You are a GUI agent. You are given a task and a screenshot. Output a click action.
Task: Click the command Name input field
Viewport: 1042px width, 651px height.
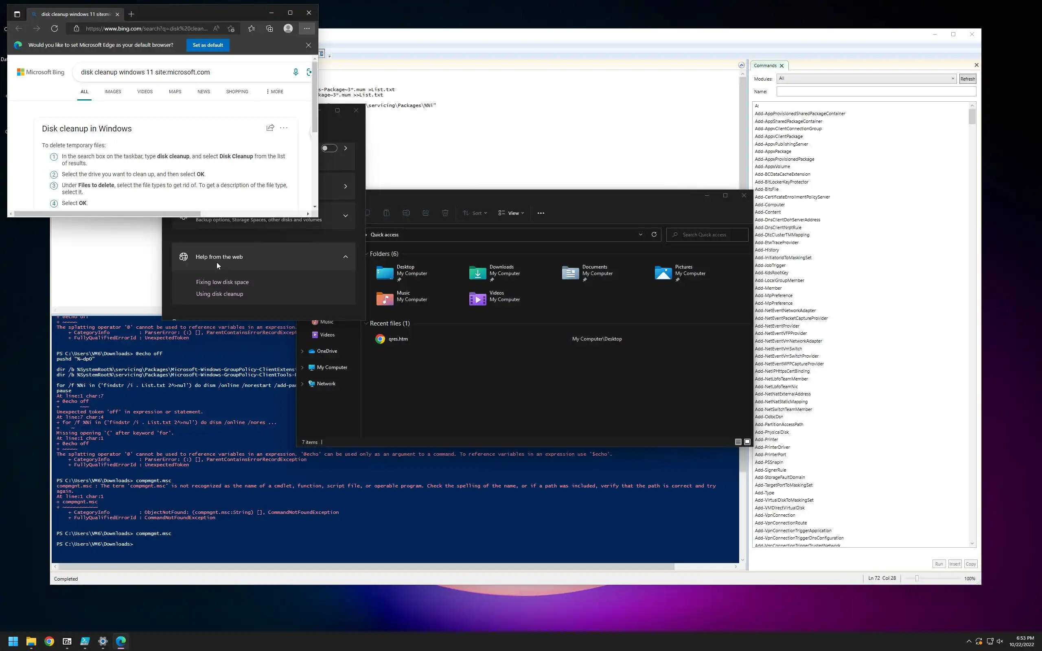tap(876, 91)
